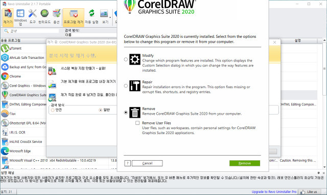
Task: Click the 응용 프로그램 column header
Action: coord(10,40)
